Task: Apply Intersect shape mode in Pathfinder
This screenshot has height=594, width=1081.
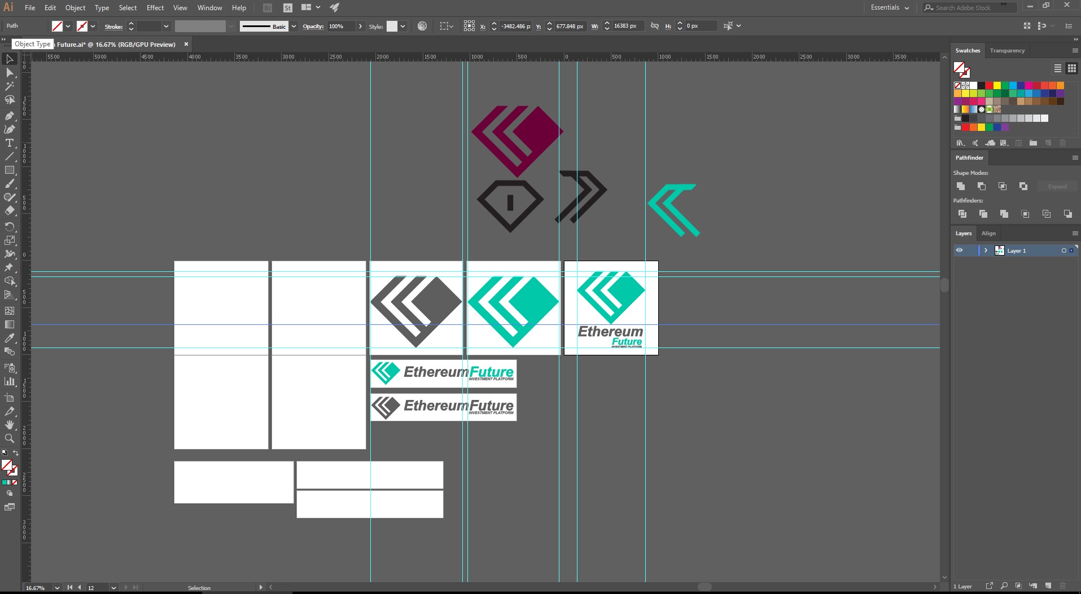Action: 1003,186
